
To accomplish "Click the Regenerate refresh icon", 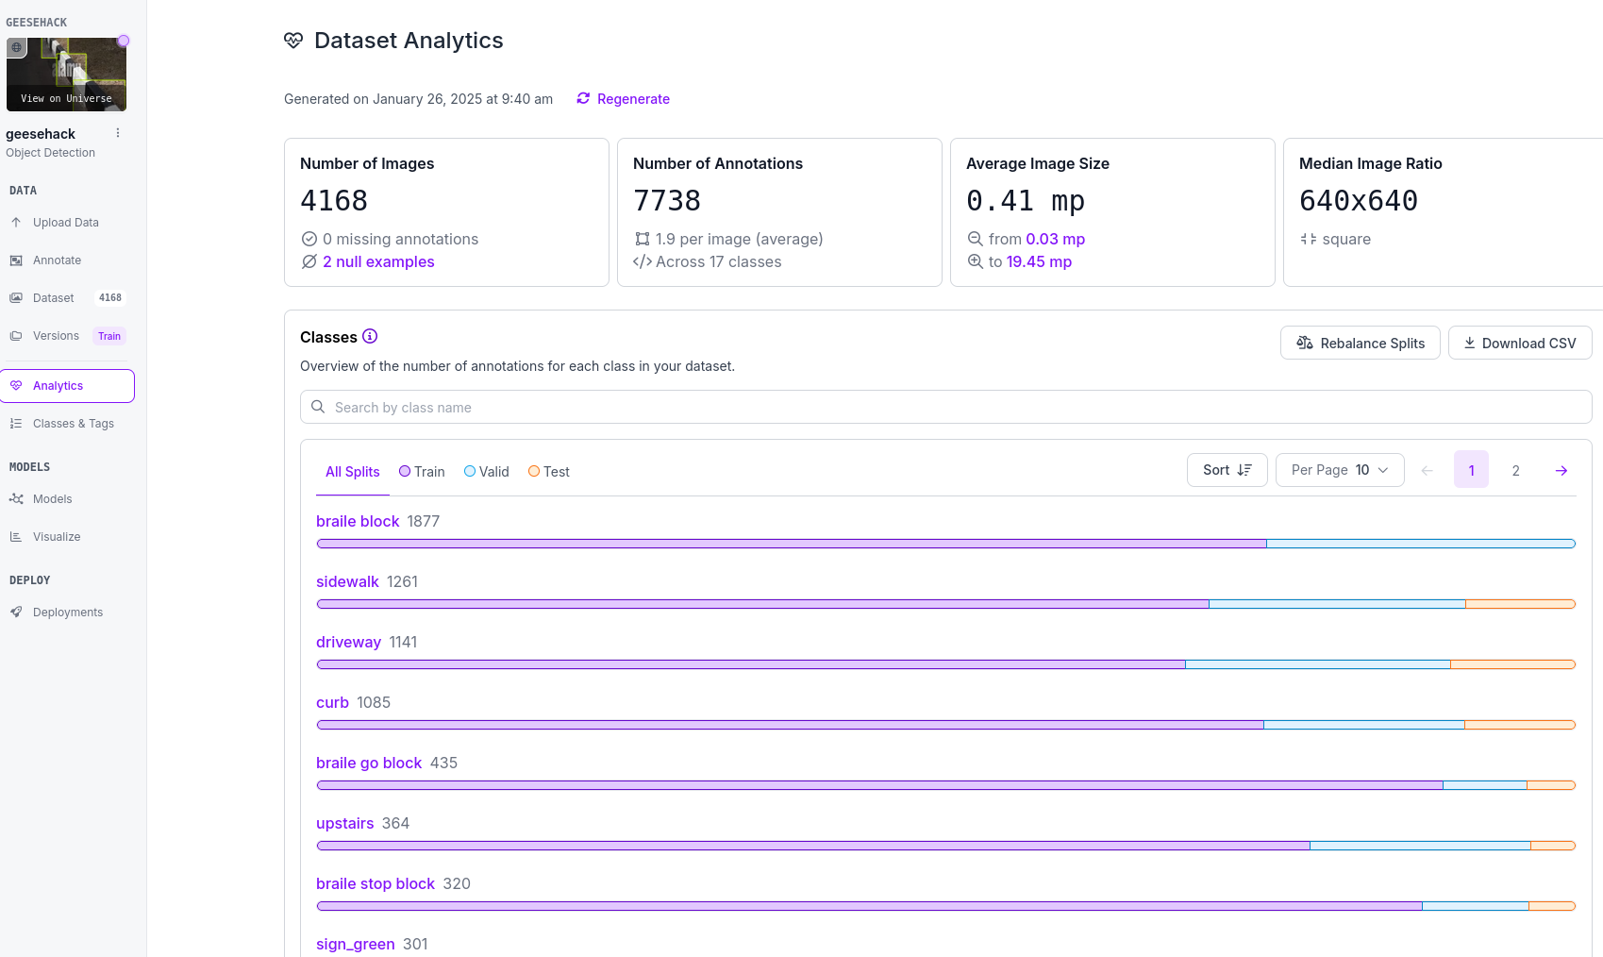I will [x=583, y=98].
